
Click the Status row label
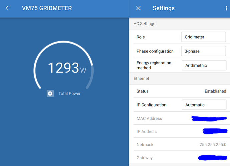coord(142,91)
